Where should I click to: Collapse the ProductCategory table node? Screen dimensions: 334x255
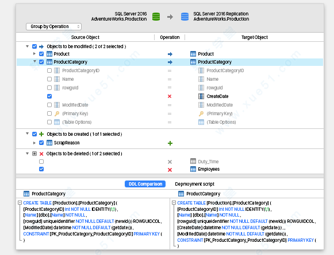pyautogui.click(x=34, y=61)
